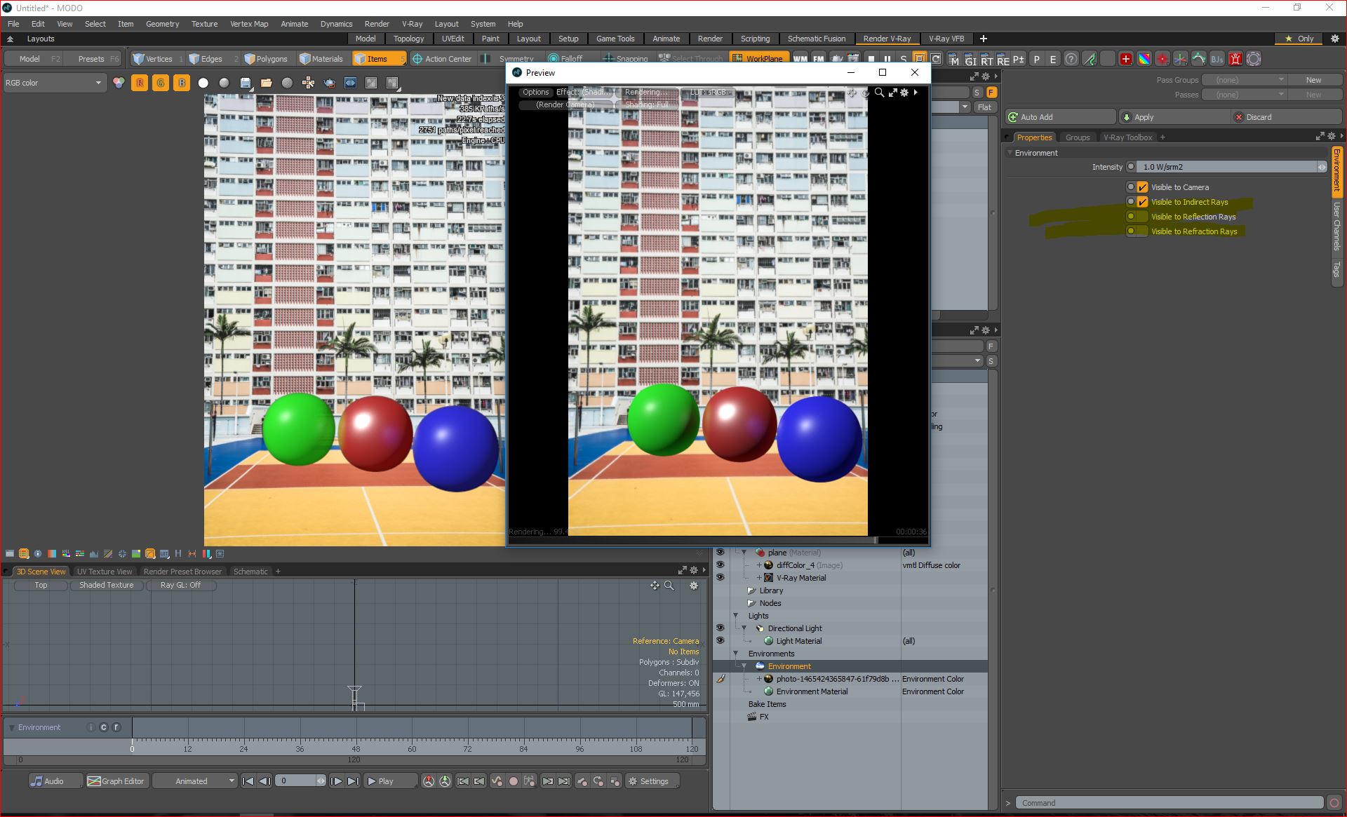Click the Command input field

1170,803
